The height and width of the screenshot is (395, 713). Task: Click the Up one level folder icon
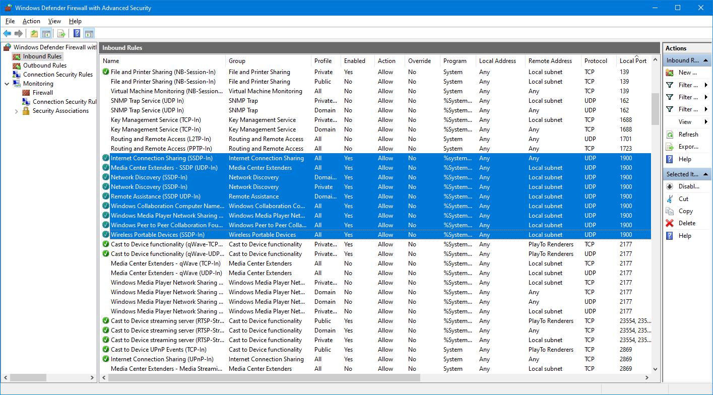(x=34, y=34)
